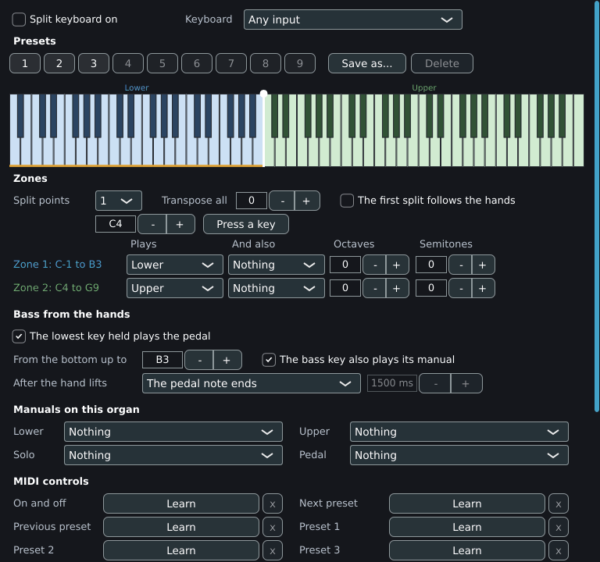600x562 pixels.
Task: Select preset 8
Action: click(266, 63)
